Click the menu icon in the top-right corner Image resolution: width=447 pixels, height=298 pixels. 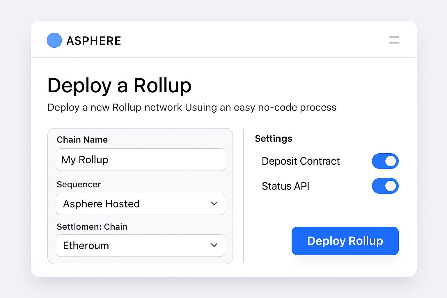tap(394, 40)
